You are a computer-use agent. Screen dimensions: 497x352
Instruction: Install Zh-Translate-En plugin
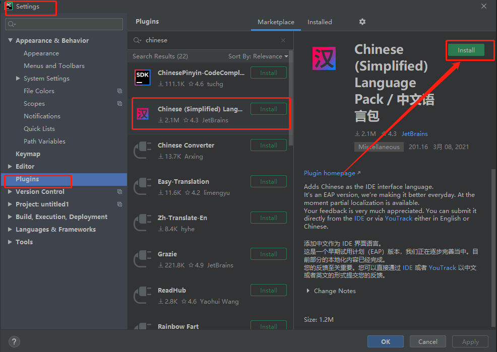269,218
